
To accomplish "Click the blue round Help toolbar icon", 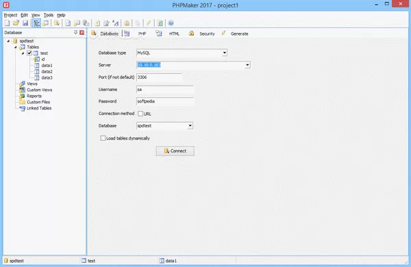I will pos(171,23).
